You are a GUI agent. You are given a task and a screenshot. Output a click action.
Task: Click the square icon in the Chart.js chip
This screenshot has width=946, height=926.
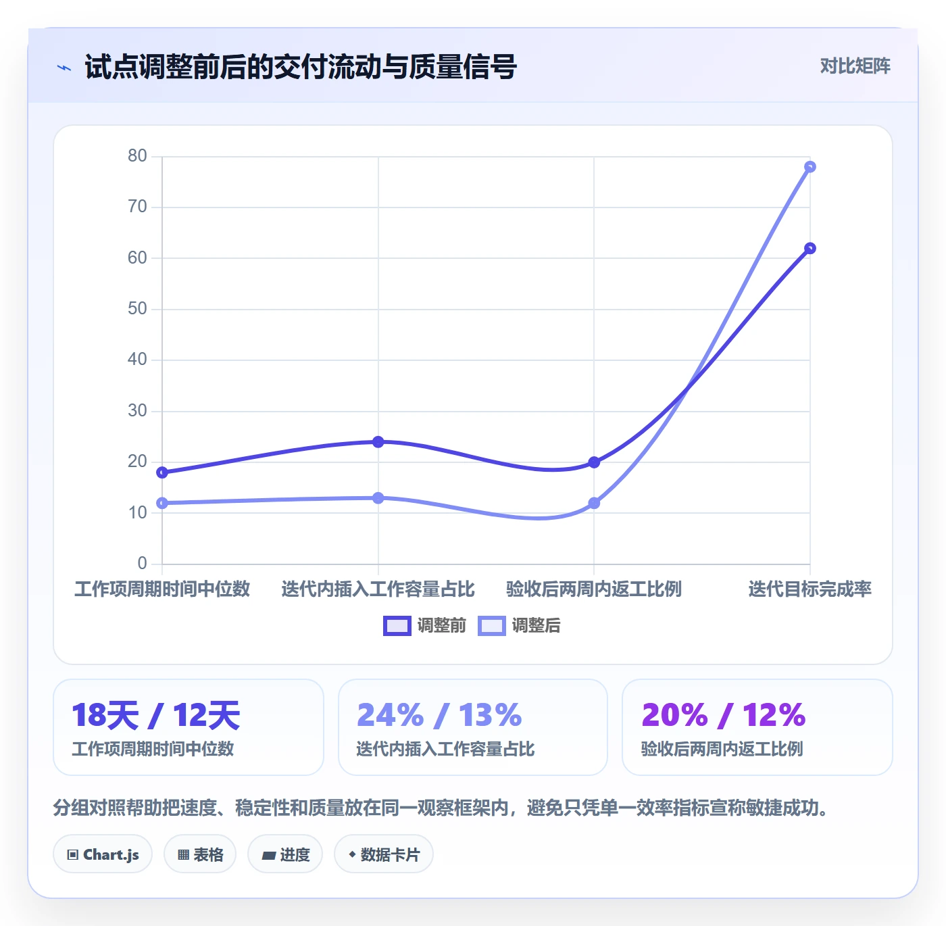73,855
